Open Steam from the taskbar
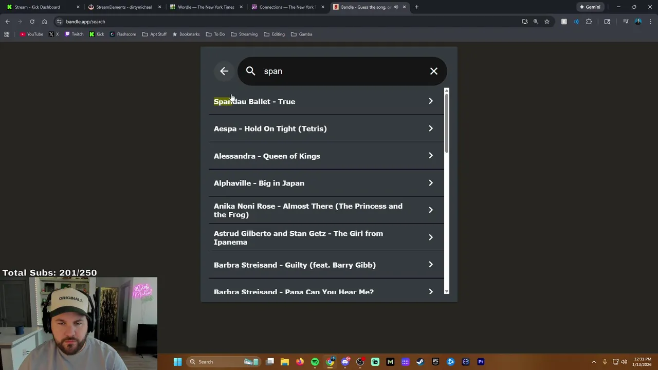The height and width of the screenshot is (370, 658). point(420,362)
